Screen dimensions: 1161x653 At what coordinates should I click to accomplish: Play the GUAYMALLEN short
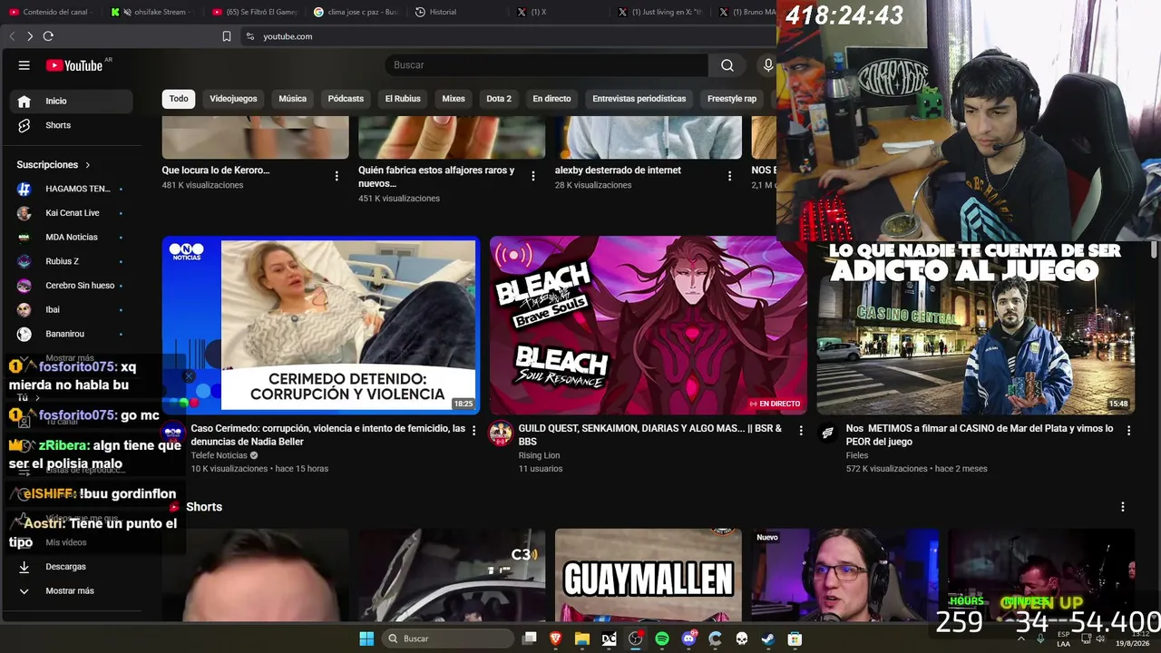click(x=648, y=575)
